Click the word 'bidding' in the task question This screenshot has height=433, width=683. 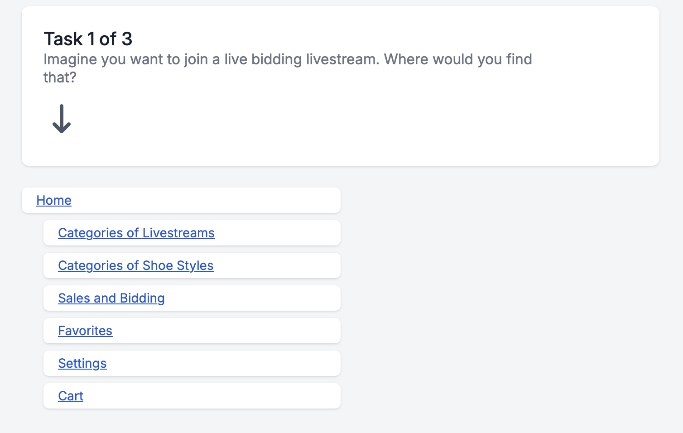pyautogui.click(x=276, y=59)
